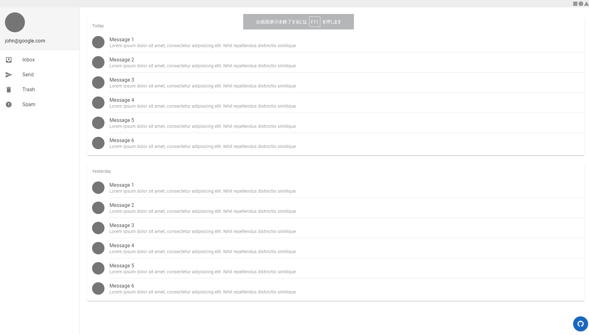Image resolution: width=589 pixels, height=335 pixels.
Task: Click the Yesterday section header
Action: tap(101, 172)
